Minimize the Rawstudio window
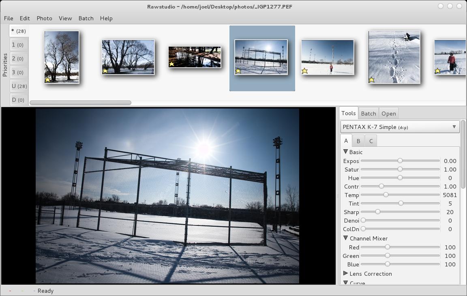The height and width of the screenshot is (296, 467). [x=441, y=6]
